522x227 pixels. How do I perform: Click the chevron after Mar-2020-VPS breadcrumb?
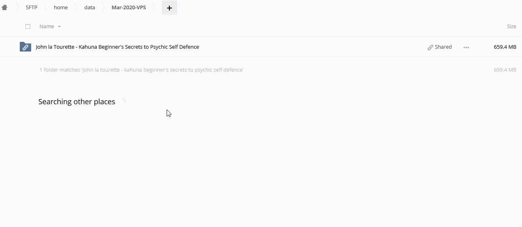(154, 8)
